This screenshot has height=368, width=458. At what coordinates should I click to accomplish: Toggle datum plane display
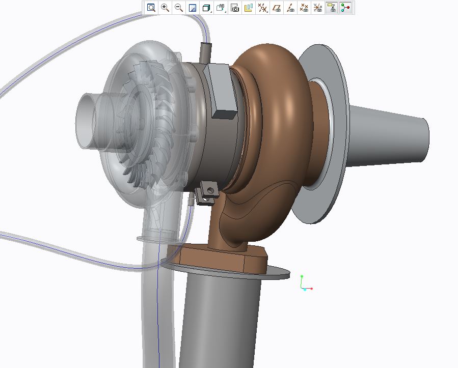[276, 8]
